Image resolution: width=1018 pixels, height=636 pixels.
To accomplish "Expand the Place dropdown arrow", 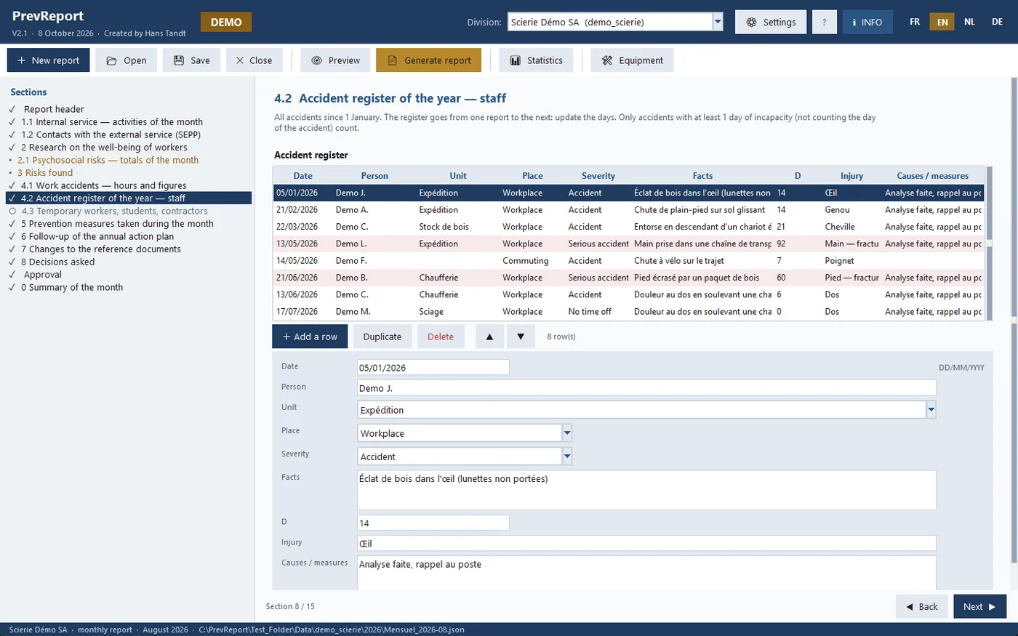I will click(567, 433).
